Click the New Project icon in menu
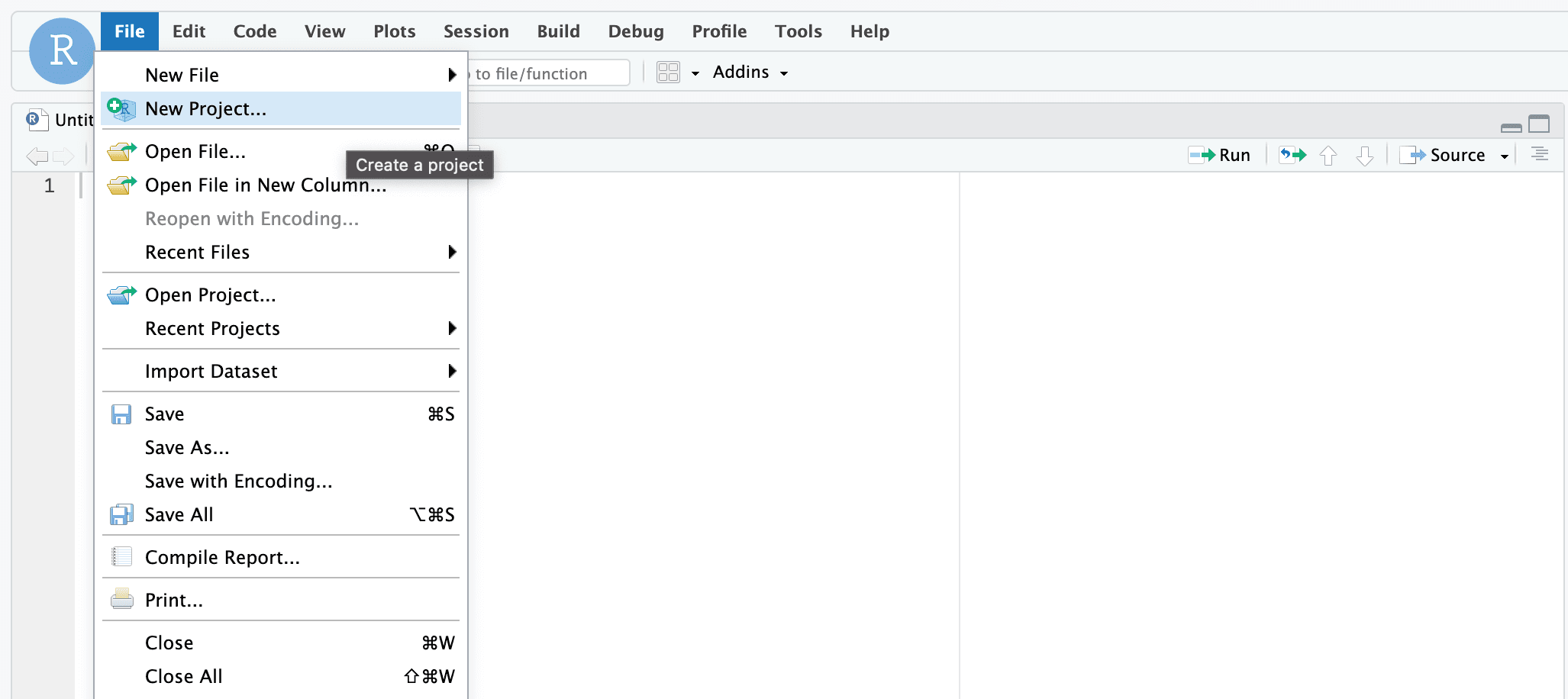This screenshot has width=1568, height=699. (x=121, y=109)
